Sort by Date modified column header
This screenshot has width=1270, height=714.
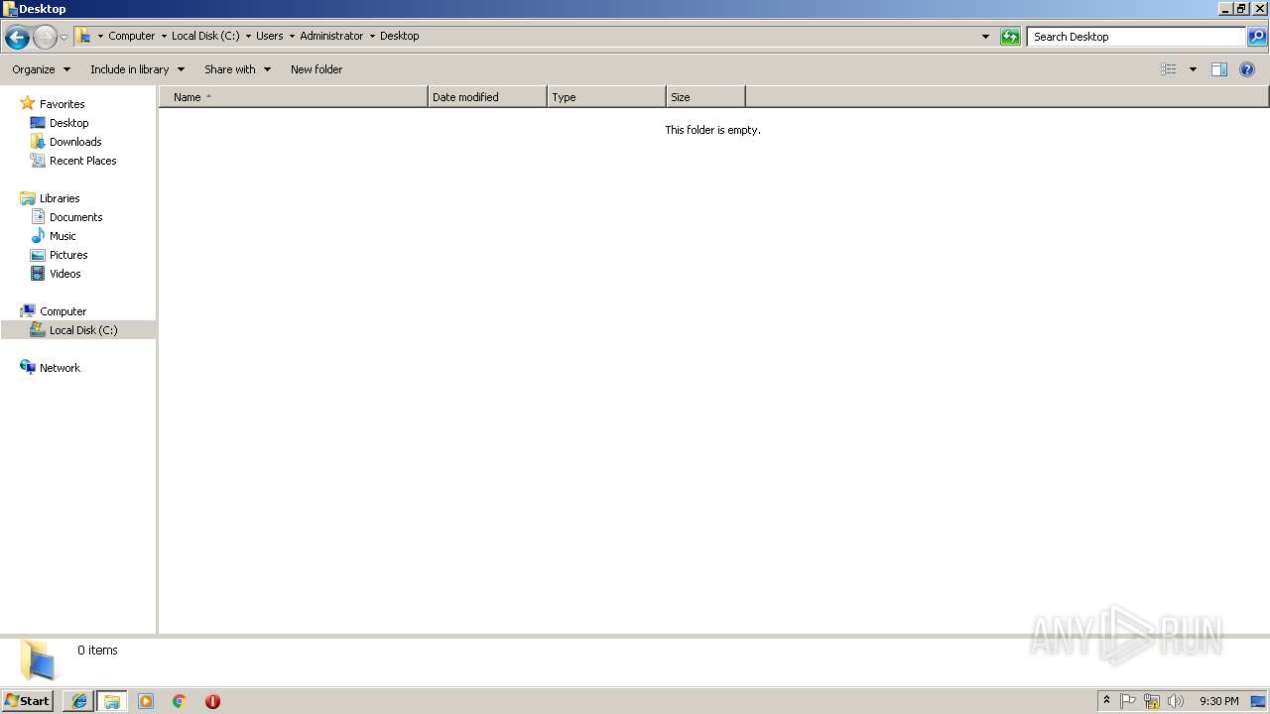487,97
